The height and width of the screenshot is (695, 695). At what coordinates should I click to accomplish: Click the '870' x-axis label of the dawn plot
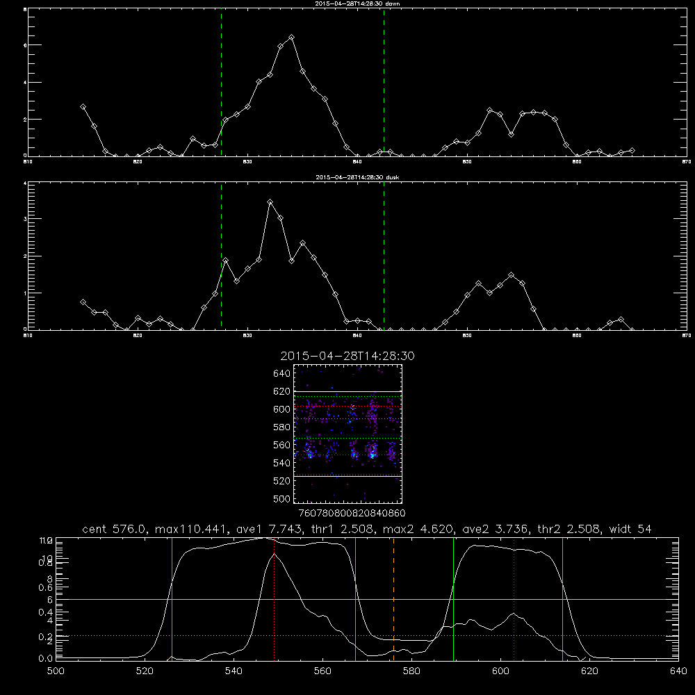(686, 162)
